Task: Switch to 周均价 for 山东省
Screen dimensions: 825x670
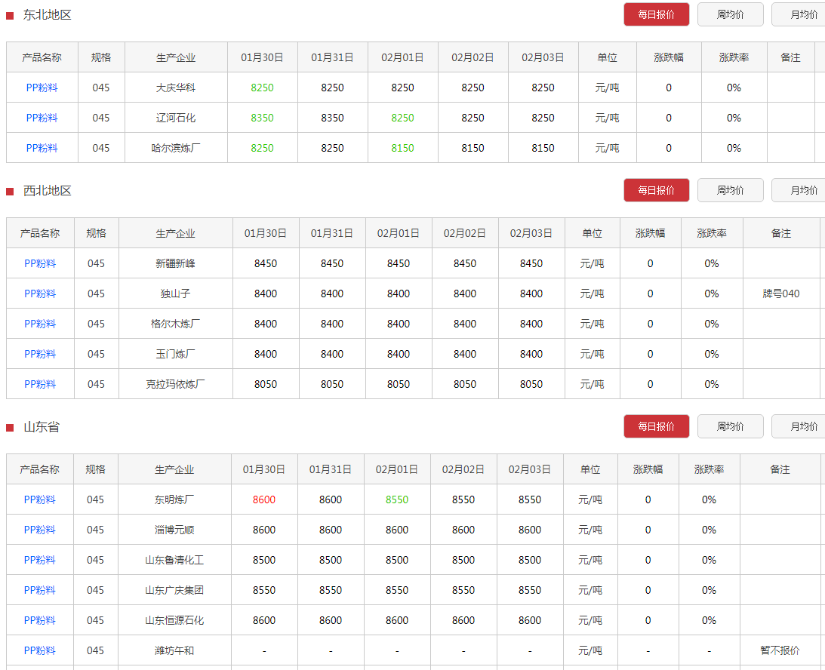Action: [731, 426]
